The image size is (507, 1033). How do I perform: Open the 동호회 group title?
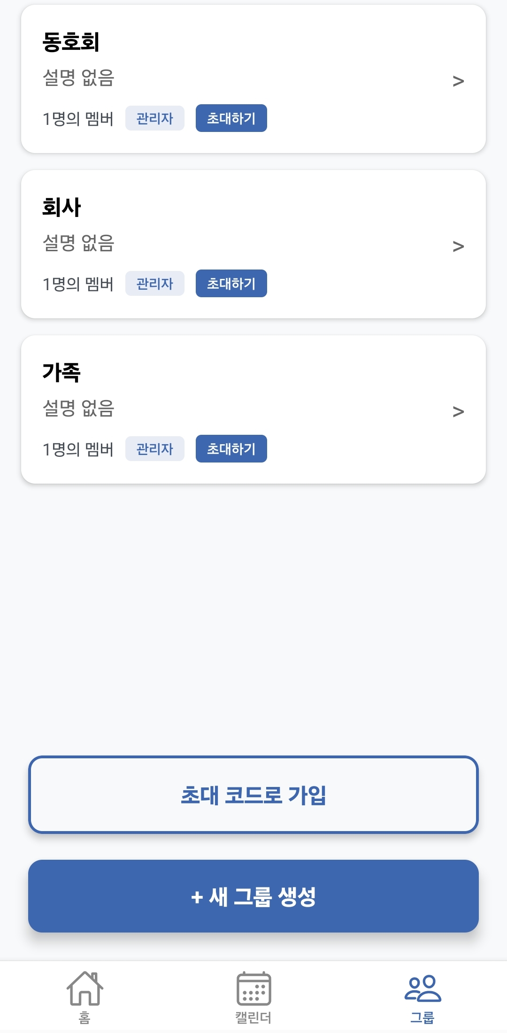71,42
